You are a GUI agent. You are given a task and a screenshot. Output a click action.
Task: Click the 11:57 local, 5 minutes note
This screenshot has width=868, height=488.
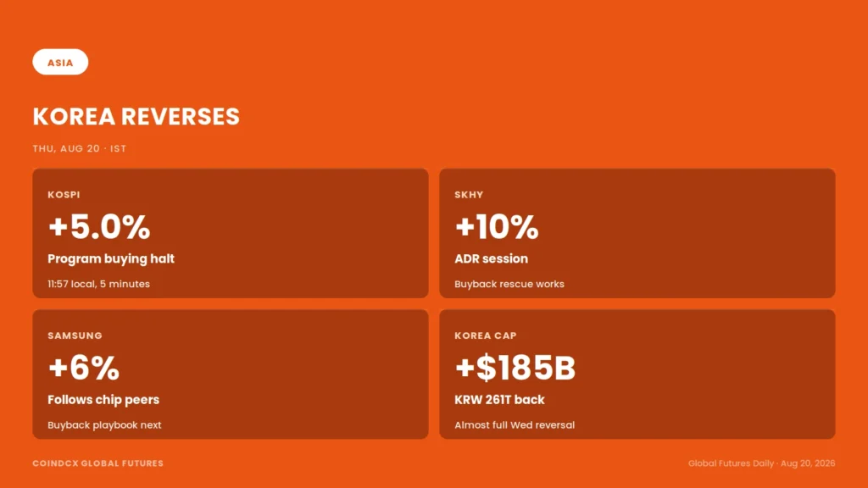[98, 284]
